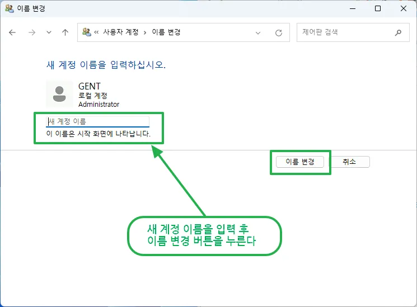Open recent locations chevron beside forward arrow
This screenshot has width=417, height=307.
(49, 32)
